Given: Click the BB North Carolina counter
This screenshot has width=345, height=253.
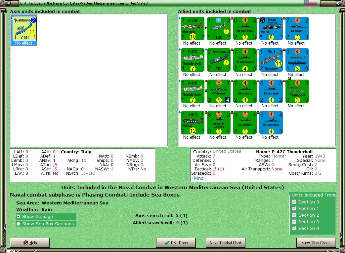Looking at the screenshot, I should (219, 123).
